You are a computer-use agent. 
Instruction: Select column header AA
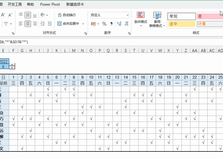(195, 51)
